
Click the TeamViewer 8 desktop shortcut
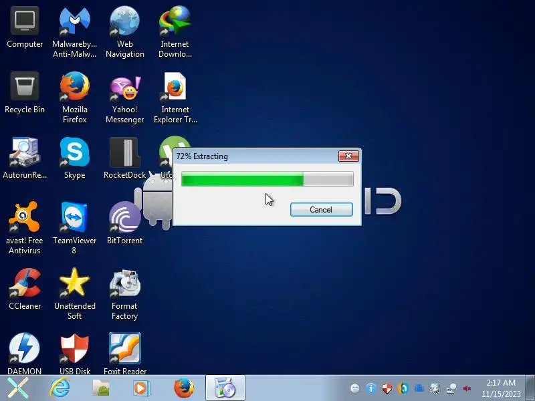point(75,228)
